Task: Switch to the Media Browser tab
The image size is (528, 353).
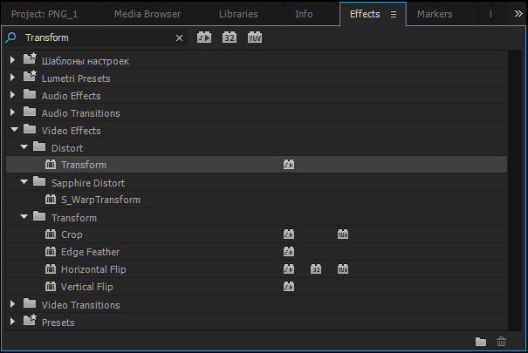Action: pos(147,14)
